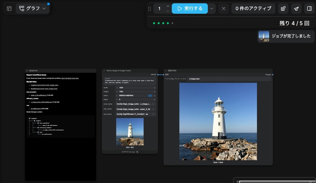Decrease the batch count with the down arrow
The height and width of the screenshot is (183, 316).
pyautogui.click(x=168, y=11)
